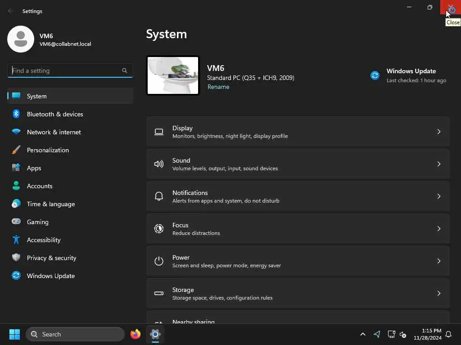Expand Notifications settings chevron
Image resolution: width=461 pixels, height=345 pixels.
point(438,196)
